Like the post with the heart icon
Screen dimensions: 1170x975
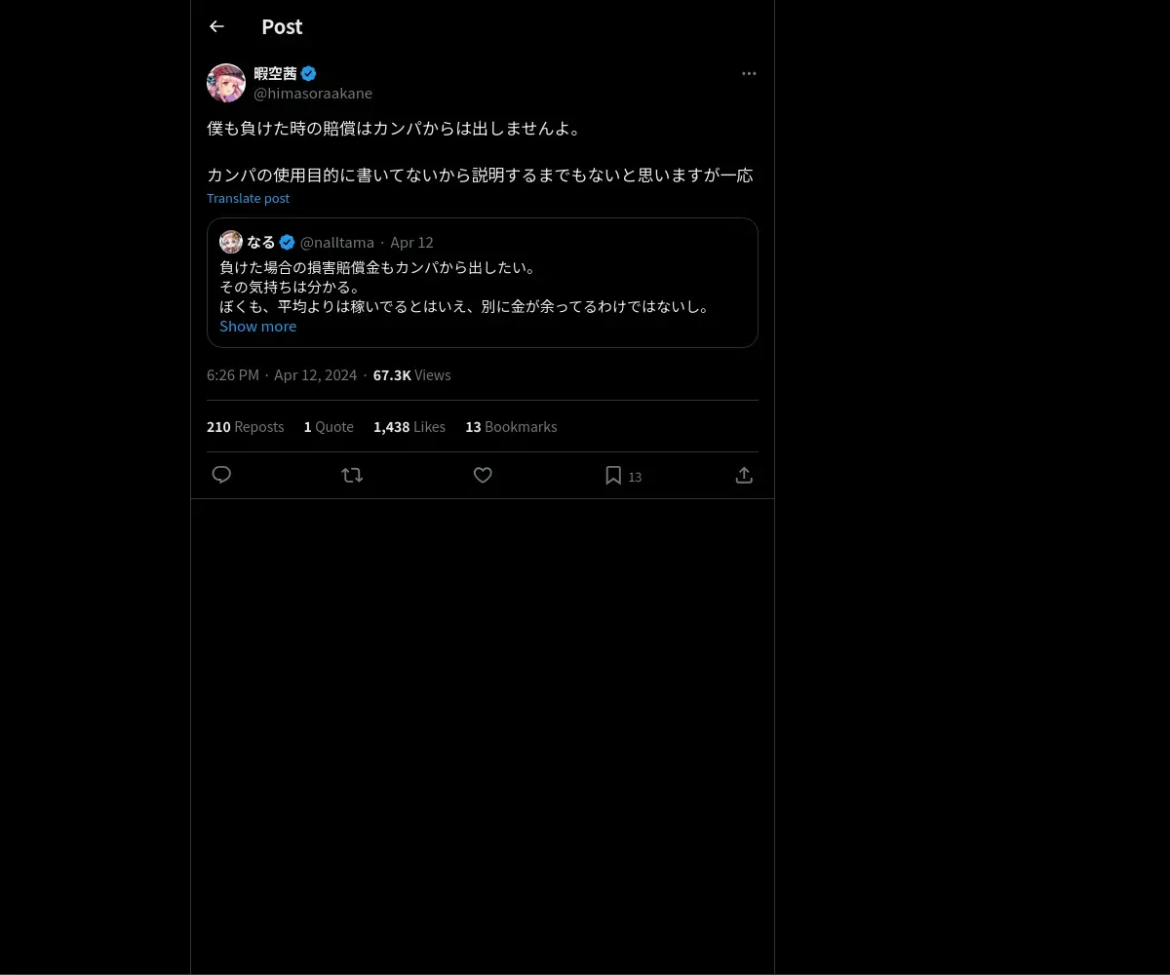483,475
